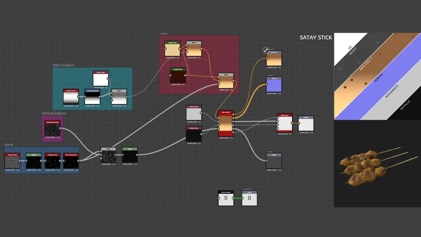
Task: Select the light gray Uniform Color node
Action: tap(194, 113)
